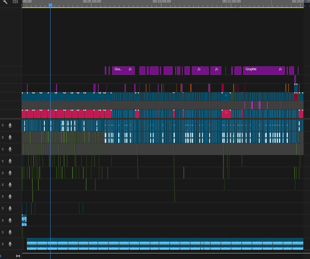Click the 00:15:00:00 mark on the time ruler
Screen dimensions: 310x259
click(x=232, y=2)
